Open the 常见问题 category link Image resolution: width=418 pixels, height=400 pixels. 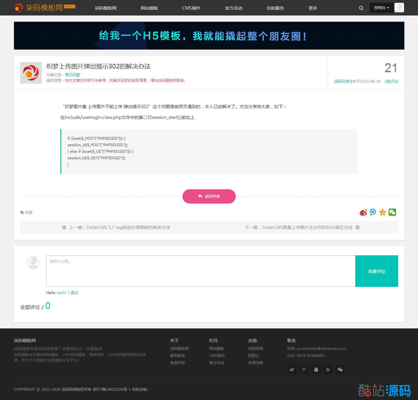[73, 75]
